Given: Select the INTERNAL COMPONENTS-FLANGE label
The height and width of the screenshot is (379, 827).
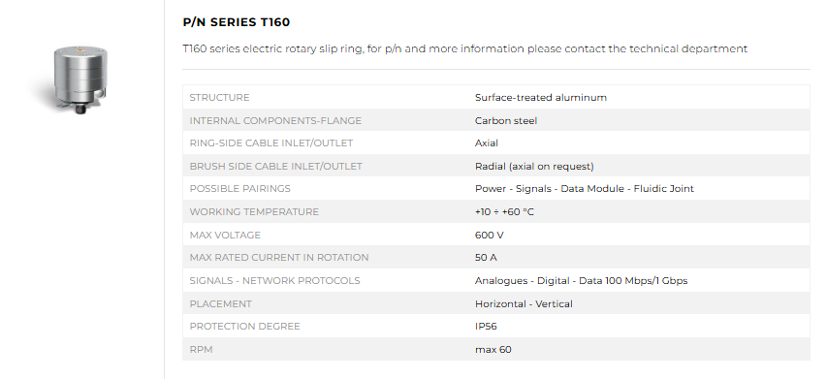Looking at the screenshot, I should [x=275, y=121].
